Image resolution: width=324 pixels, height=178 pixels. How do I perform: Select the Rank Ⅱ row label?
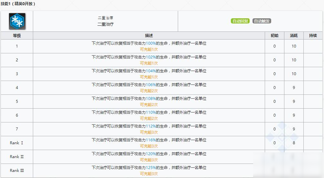(17, 156)
